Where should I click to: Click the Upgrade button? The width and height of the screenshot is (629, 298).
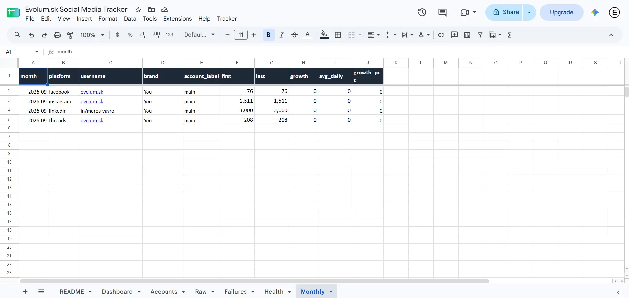pyautogui.click(x=561, y=12)
